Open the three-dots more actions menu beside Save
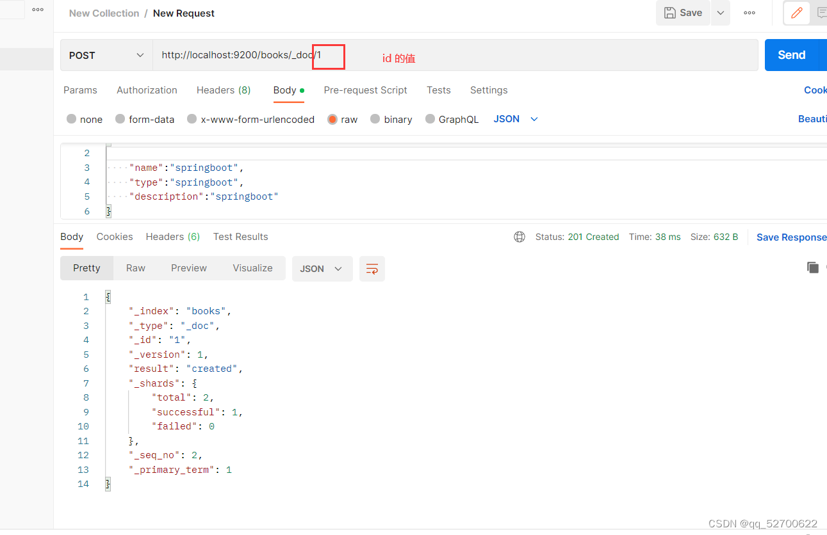This screenshot has height=535, width=827. pos(749,13)
